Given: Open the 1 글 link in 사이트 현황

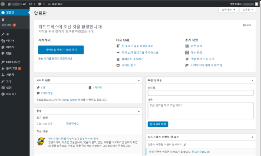Looking at the screenshot, I should (43, 87).
